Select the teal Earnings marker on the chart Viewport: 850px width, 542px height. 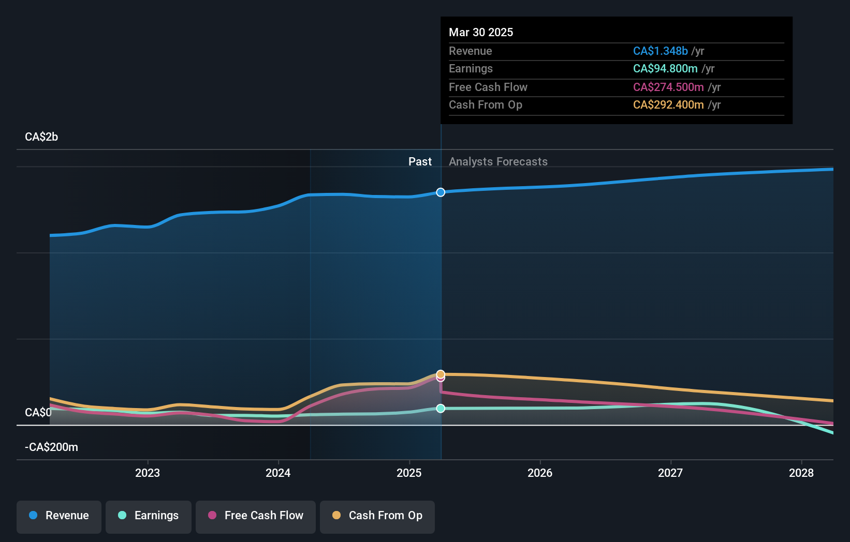441,409
